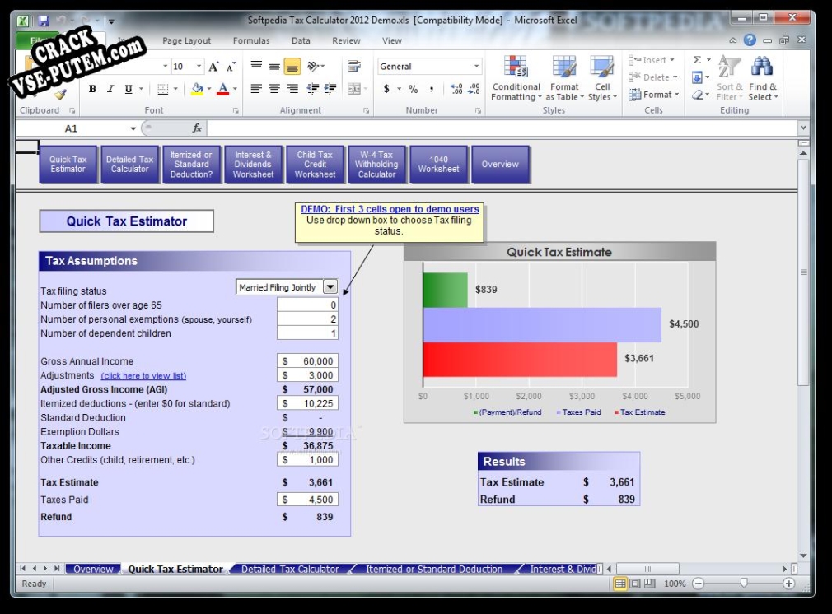Click the 1040 Worksheet button

pyautogui.click(x=438, y=165)
